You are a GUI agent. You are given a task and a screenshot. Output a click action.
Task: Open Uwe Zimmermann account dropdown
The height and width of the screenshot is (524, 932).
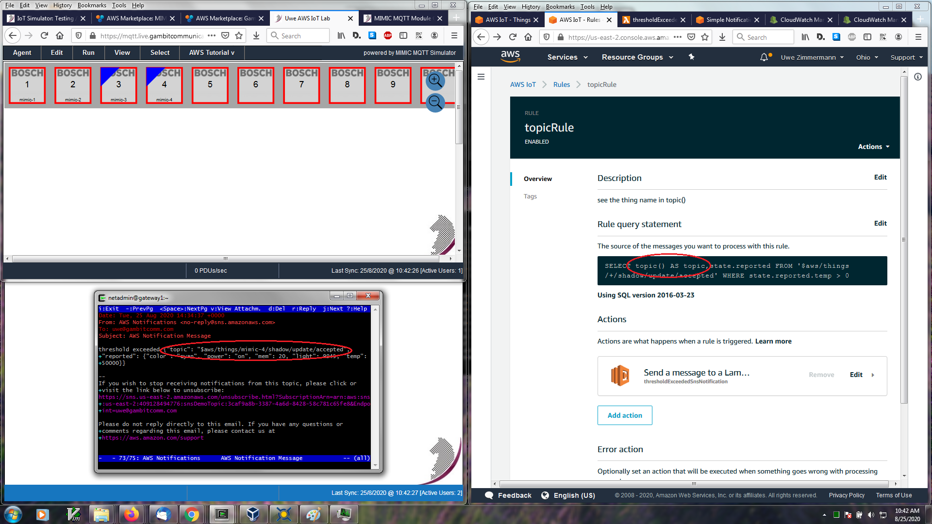click(812, 57)
